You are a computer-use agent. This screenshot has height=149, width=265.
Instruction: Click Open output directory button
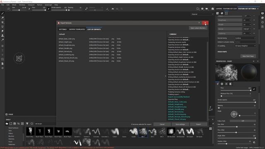(x=198, y=28)
